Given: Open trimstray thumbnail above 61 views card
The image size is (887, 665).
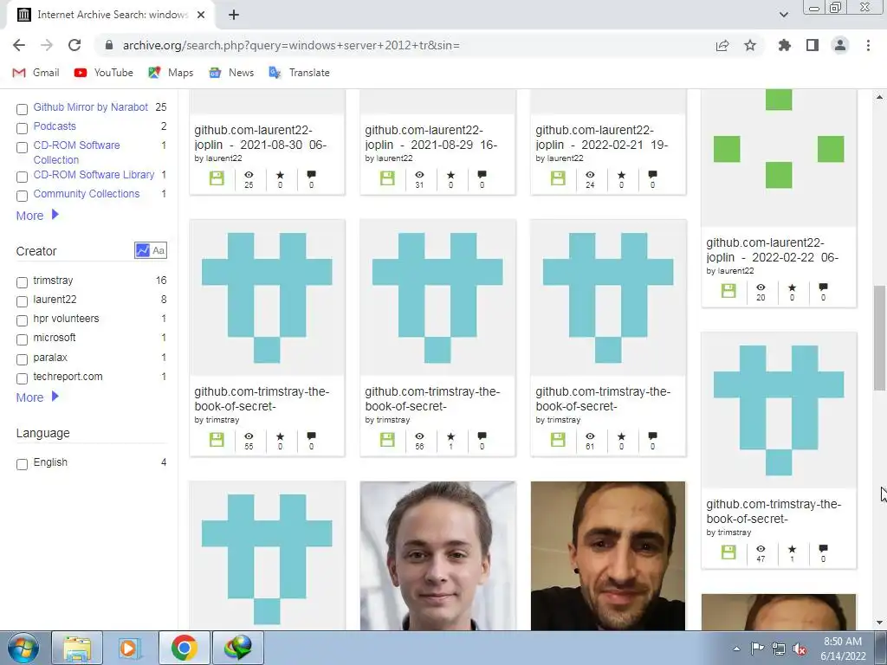Looking at the screenshot, I should point(608,298).
